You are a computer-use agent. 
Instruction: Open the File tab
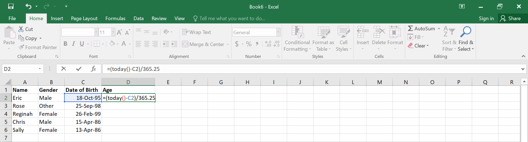coord(12,18)
